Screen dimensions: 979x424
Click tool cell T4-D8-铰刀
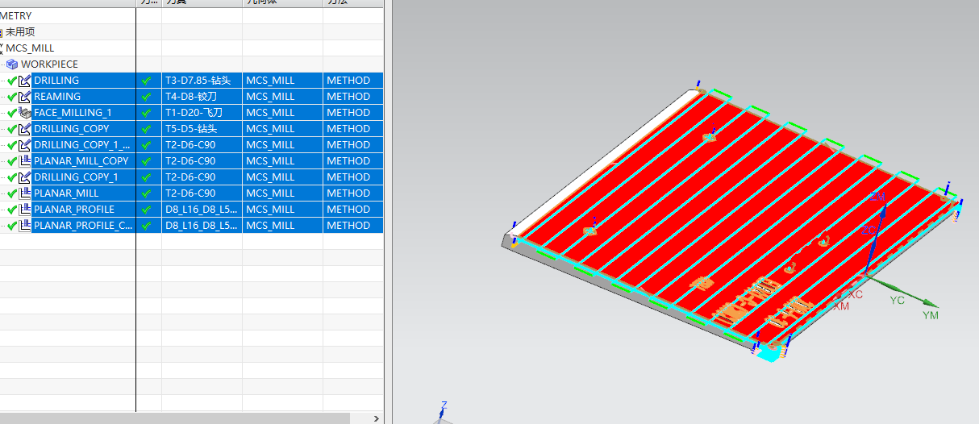202,97
